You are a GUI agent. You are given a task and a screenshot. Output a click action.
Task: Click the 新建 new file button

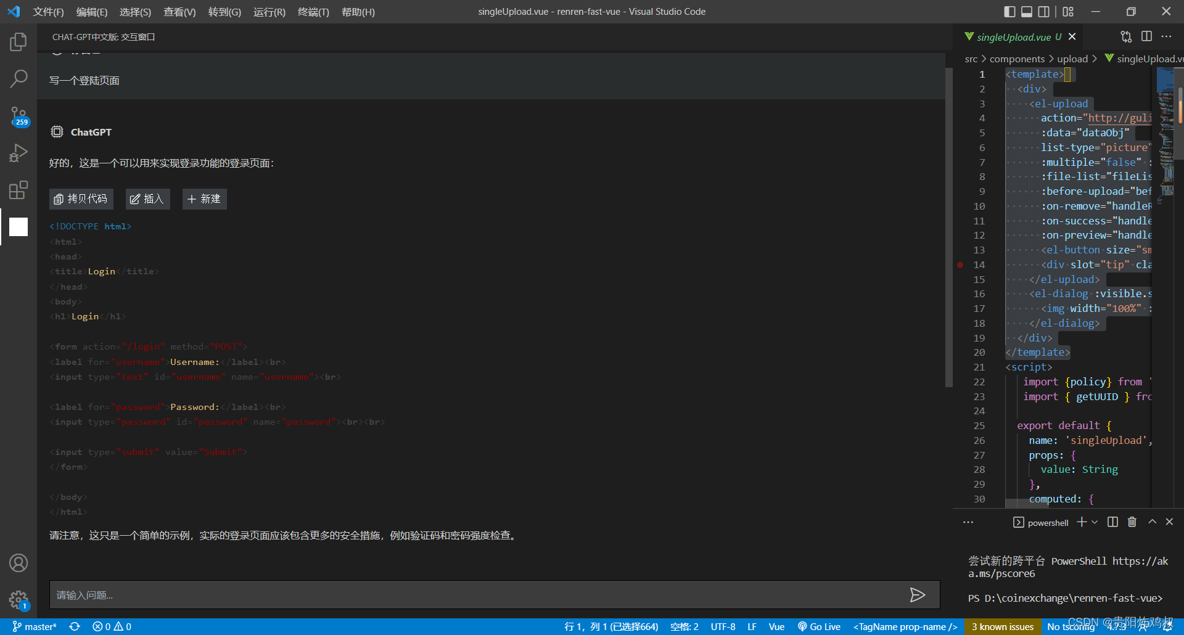point(205,199)
